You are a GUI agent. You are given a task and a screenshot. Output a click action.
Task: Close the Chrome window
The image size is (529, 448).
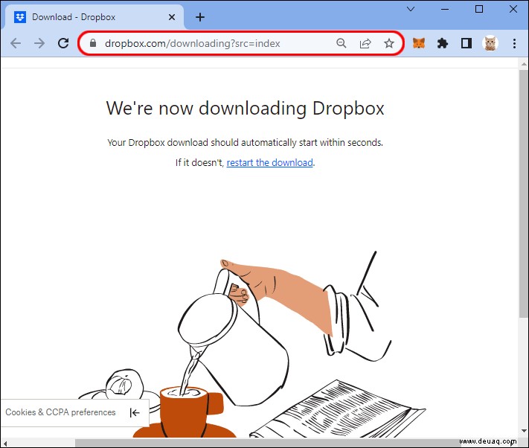coord(513,9)
